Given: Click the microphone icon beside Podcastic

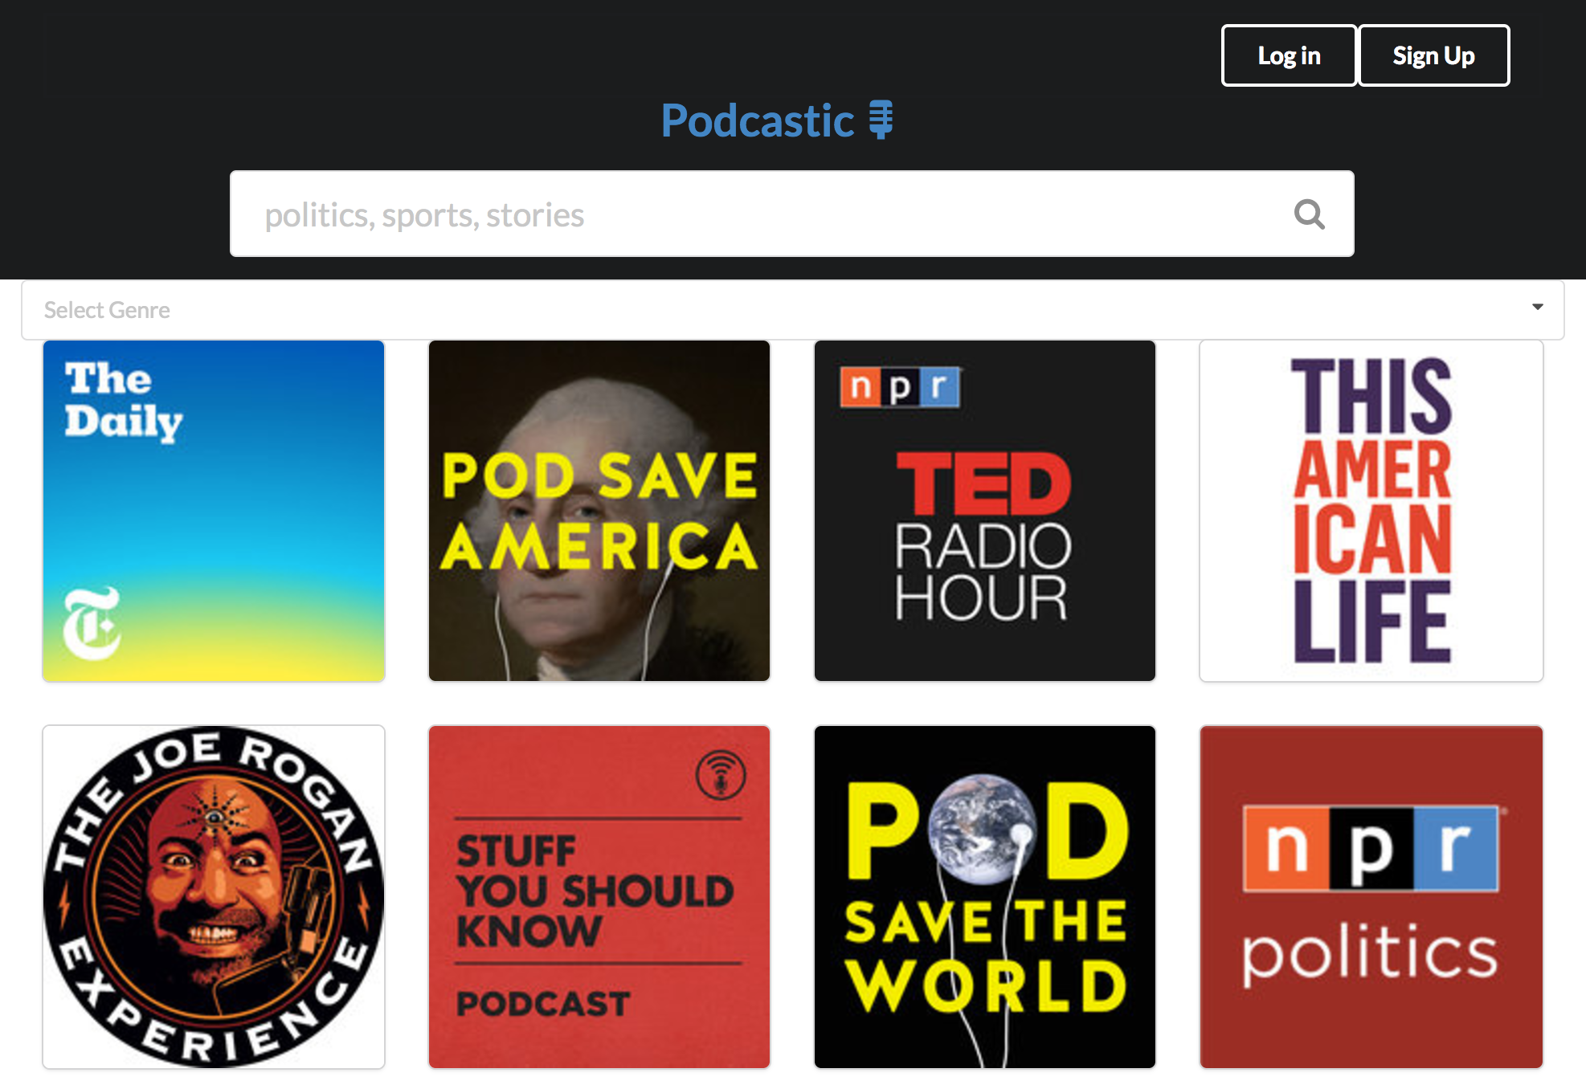Looking at the screenshot, I should (881, 120).
